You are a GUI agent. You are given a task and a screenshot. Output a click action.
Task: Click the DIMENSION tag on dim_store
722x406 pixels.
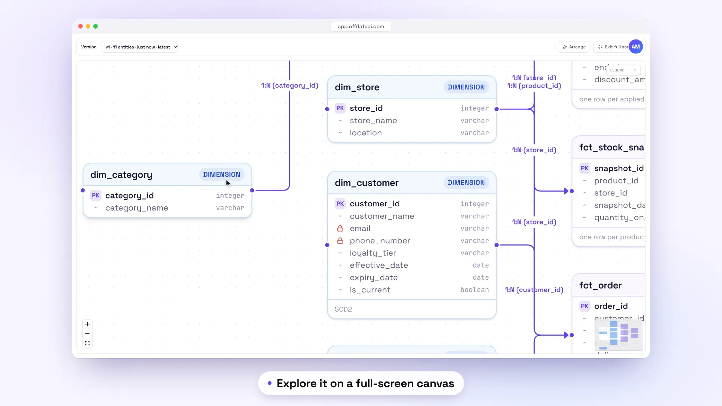(x=466, y=87)
